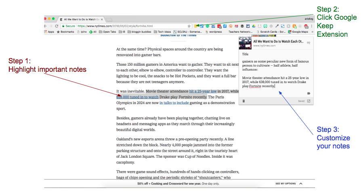Go back to the previous page
Image resolution: width=361 pixels, height=194 pixels.
(46, 26)
